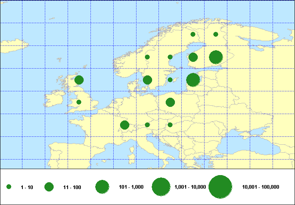Select the small green dot over Austria
Screen dimensions: 295x205
coord(147,125)
